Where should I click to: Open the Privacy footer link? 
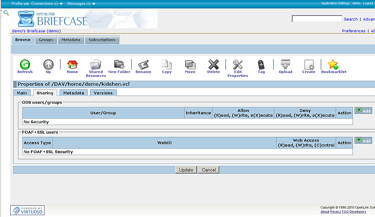coord(336,212)
